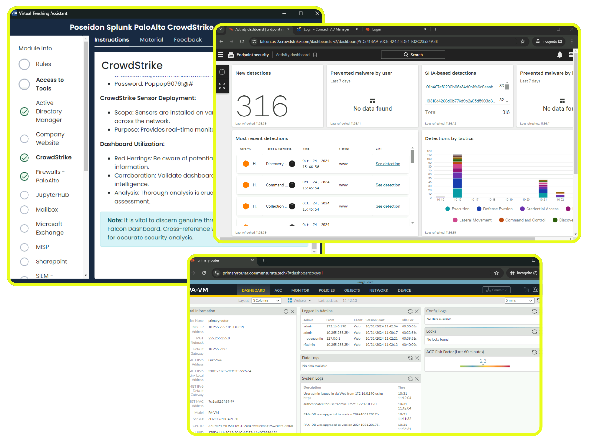Reload the CrowdStrike browser page
The width and height of the screenshot is (590, 442).
(242, 41)
